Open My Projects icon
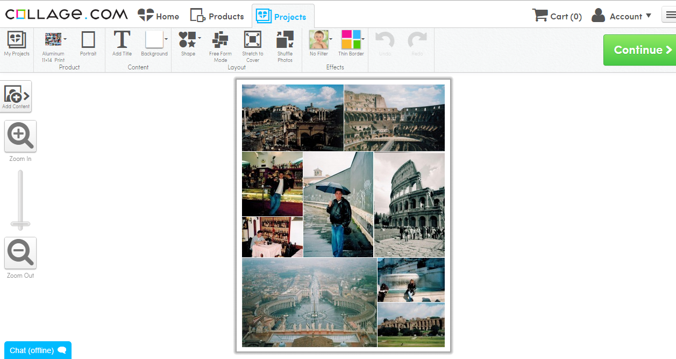Image resolution: width=676 pixels, height=359 pixels. [x=17, y=40]
